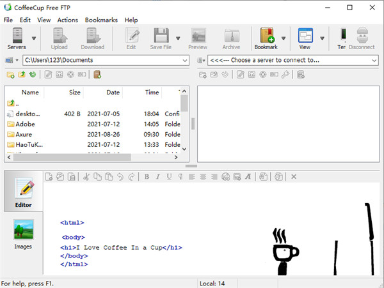Click the Disconnect toolbar icon
This screenshot has height=288, width=384.
(362, 35)
